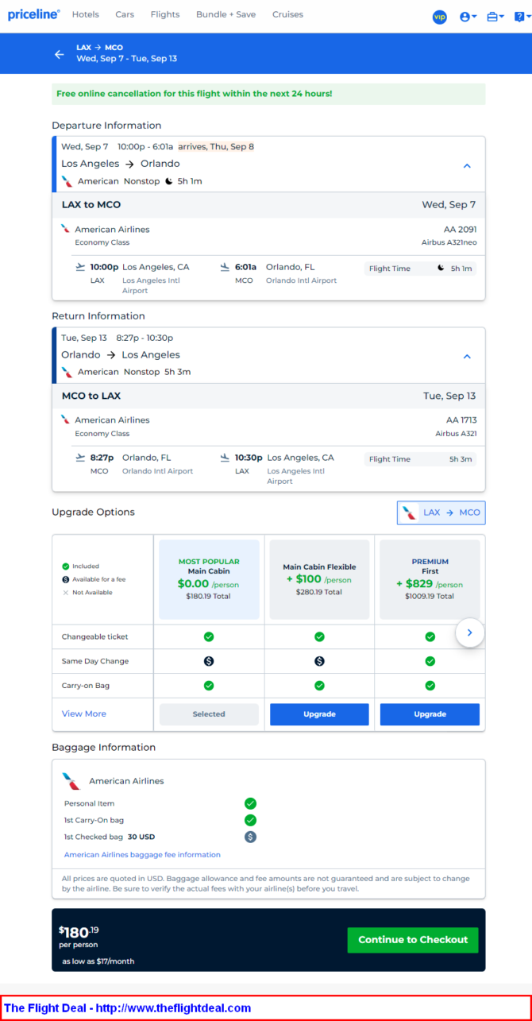The width and height of the screenshot is (532, 1021).
Task: Click Personal Item included checkmark
Action: (250, 803)
